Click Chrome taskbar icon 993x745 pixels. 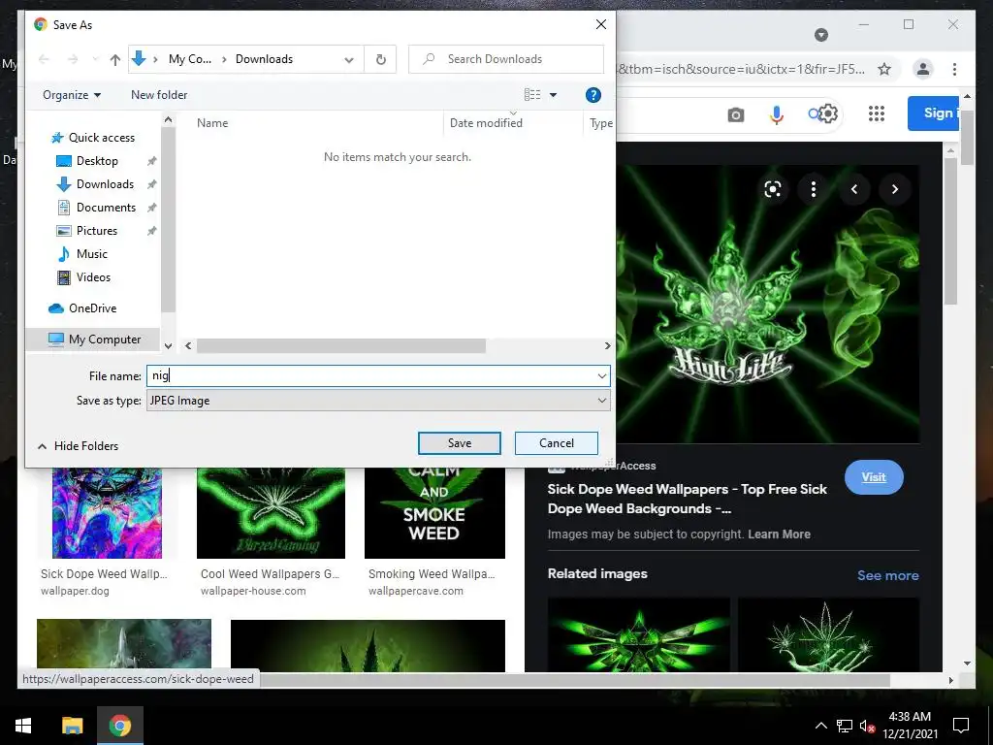[x=119, y=726]
